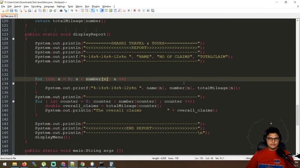Click line number 133 in the margin
Image resolution: width=300 pixels, height=168 pixels.
pos(5,79)
